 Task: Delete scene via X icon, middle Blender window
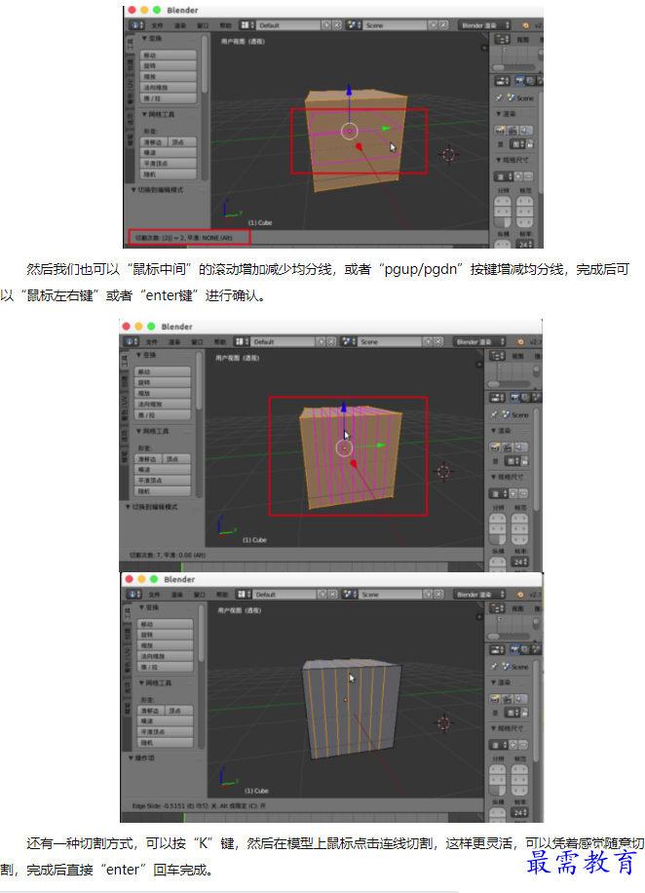pos(438,342)
